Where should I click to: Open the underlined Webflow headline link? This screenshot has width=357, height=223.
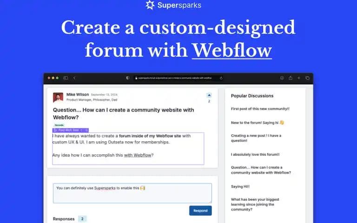pyautogui.click(x=232, y=50)
